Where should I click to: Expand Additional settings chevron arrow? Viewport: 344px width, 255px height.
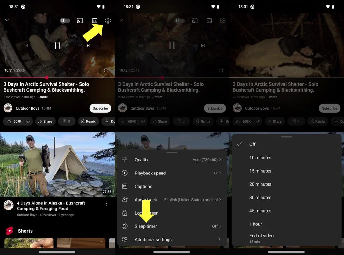click(219, 239)
